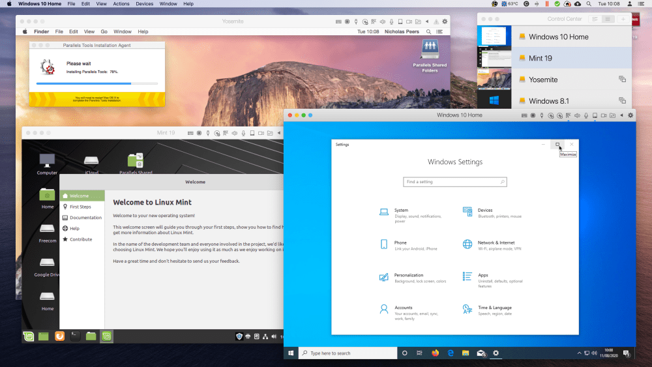Image resolution: width=652 pixels, height=367 pixels.
Task: Open Parallels Shared Folders icon on Yosemite desktop
Action: coord(430,55)
